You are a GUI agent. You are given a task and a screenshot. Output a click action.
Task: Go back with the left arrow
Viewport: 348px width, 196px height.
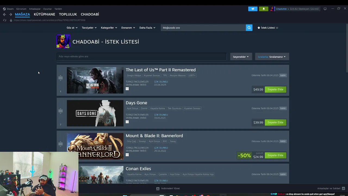(x=4, y=14)
